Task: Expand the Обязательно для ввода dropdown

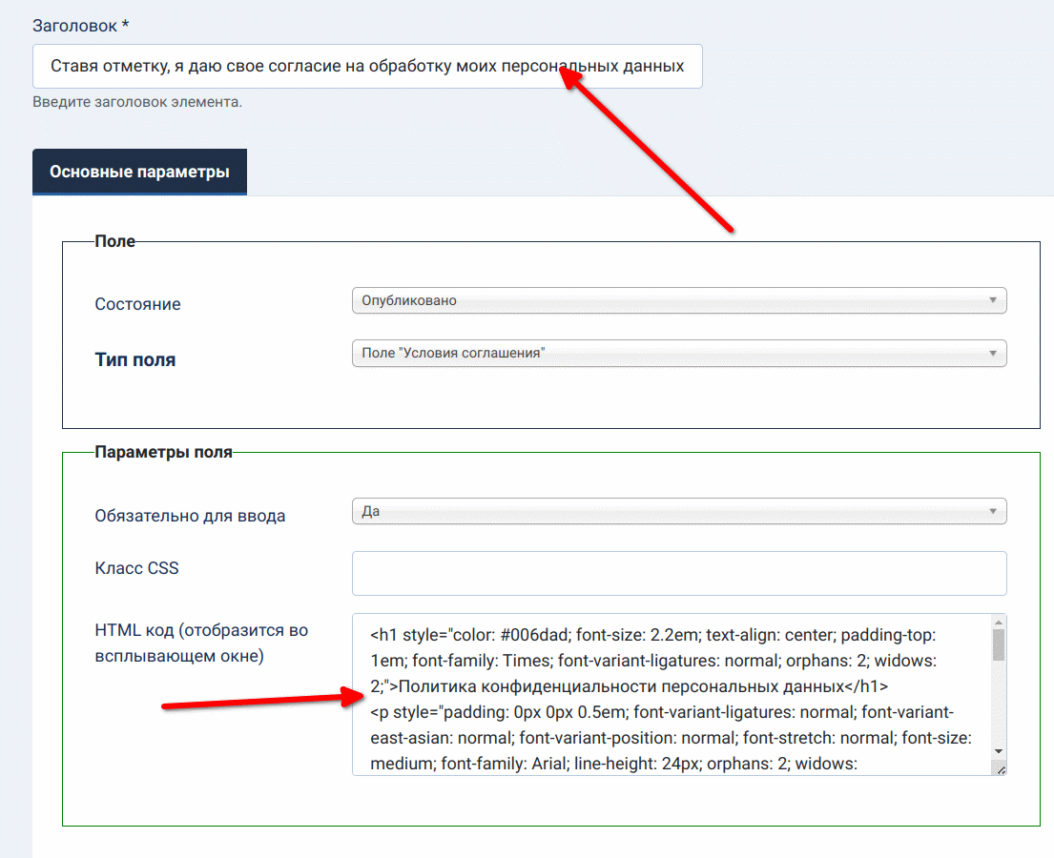Action: coord(668,511)
